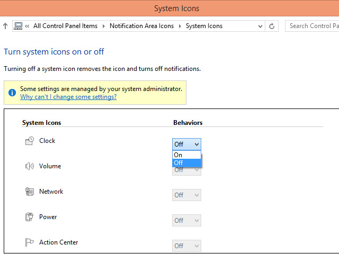339x254 pixels.
Task: Click the 'Turning off a system icon' description
Action: pyautogui.click(x=102, y=69)
